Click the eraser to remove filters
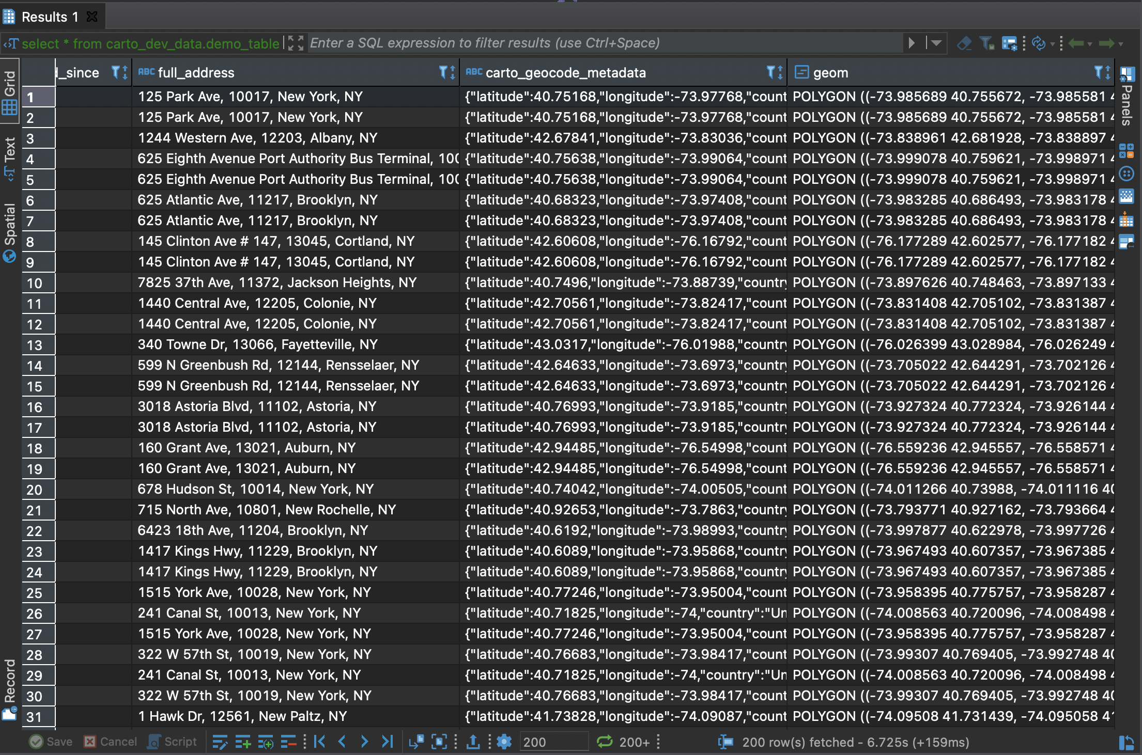Screen dimensions: 1142x755 point(964,43)
